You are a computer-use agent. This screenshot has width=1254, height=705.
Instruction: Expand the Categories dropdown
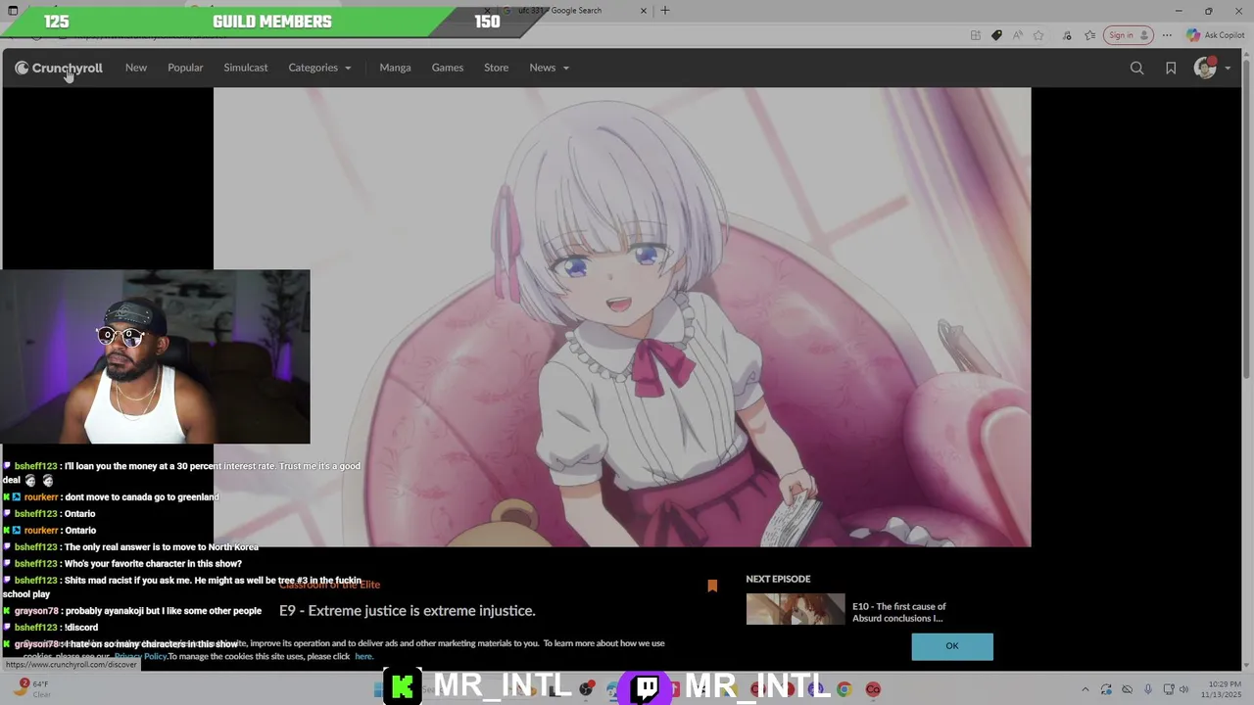(x=319, y=68)
